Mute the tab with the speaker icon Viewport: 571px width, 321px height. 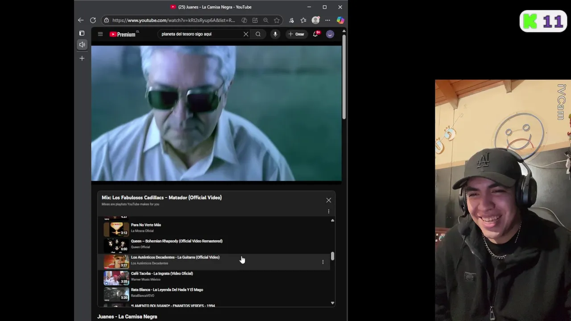click(82, 45)
